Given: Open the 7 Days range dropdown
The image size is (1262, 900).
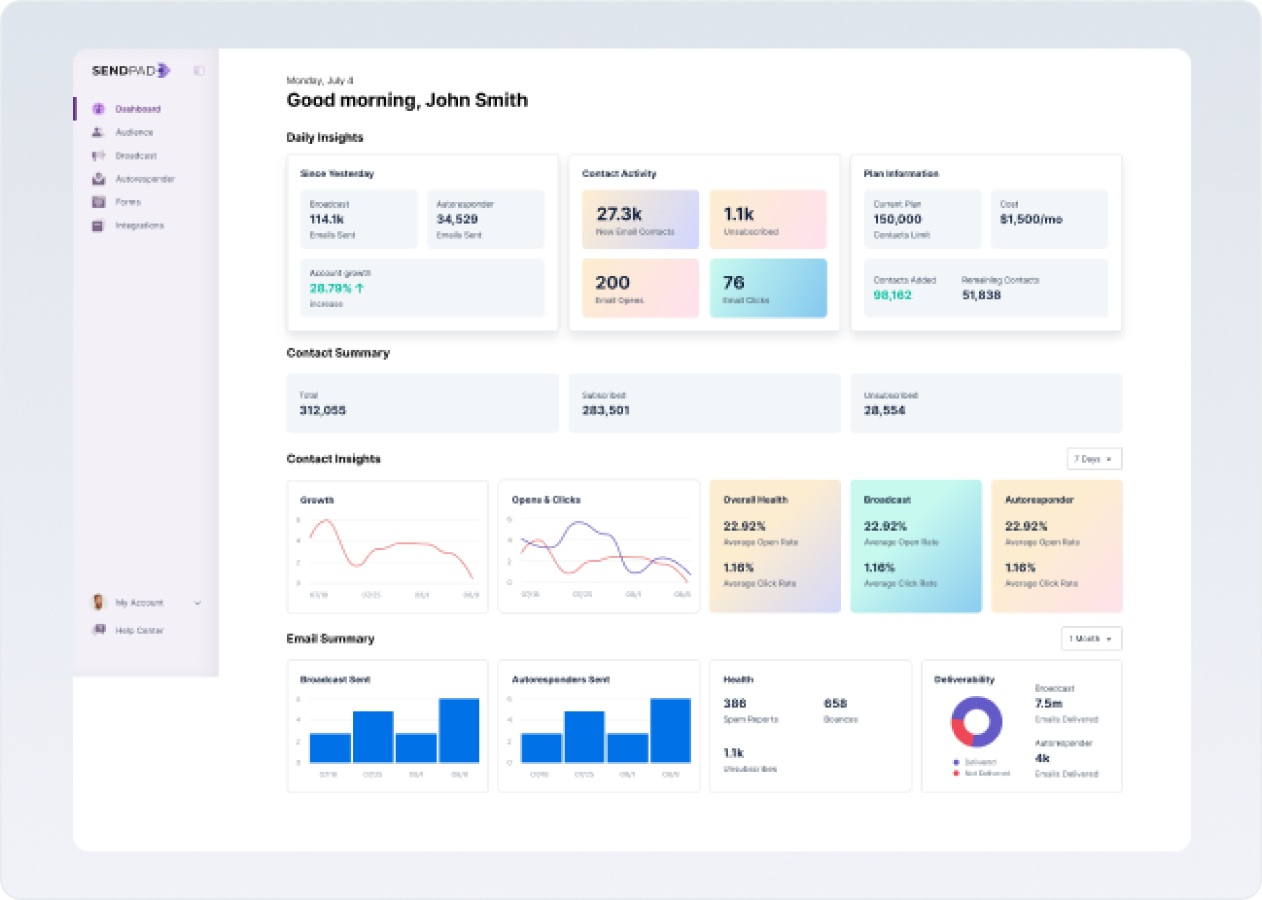Looking at the screenshot, I should (x=1094, y=459).
